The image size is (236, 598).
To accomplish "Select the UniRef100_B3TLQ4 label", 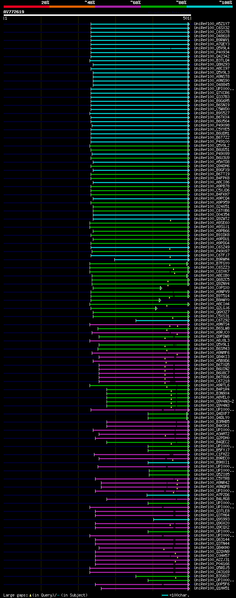I will (212, 61).
